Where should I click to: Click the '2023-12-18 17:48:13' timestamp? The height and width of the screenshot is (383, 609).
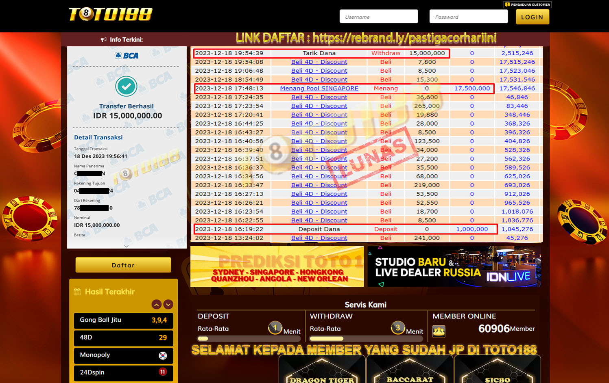coord(229,88)
